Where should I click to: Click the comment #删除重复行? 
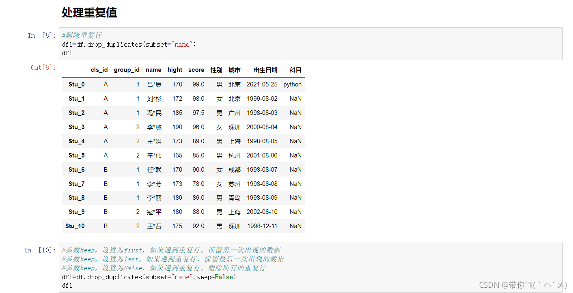point(82,35)
